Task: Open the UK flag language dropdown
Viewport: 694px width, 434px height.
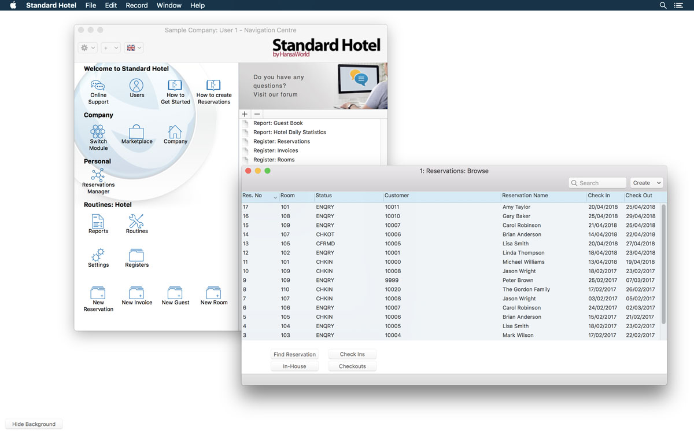Action: click(x=134, y=48)
